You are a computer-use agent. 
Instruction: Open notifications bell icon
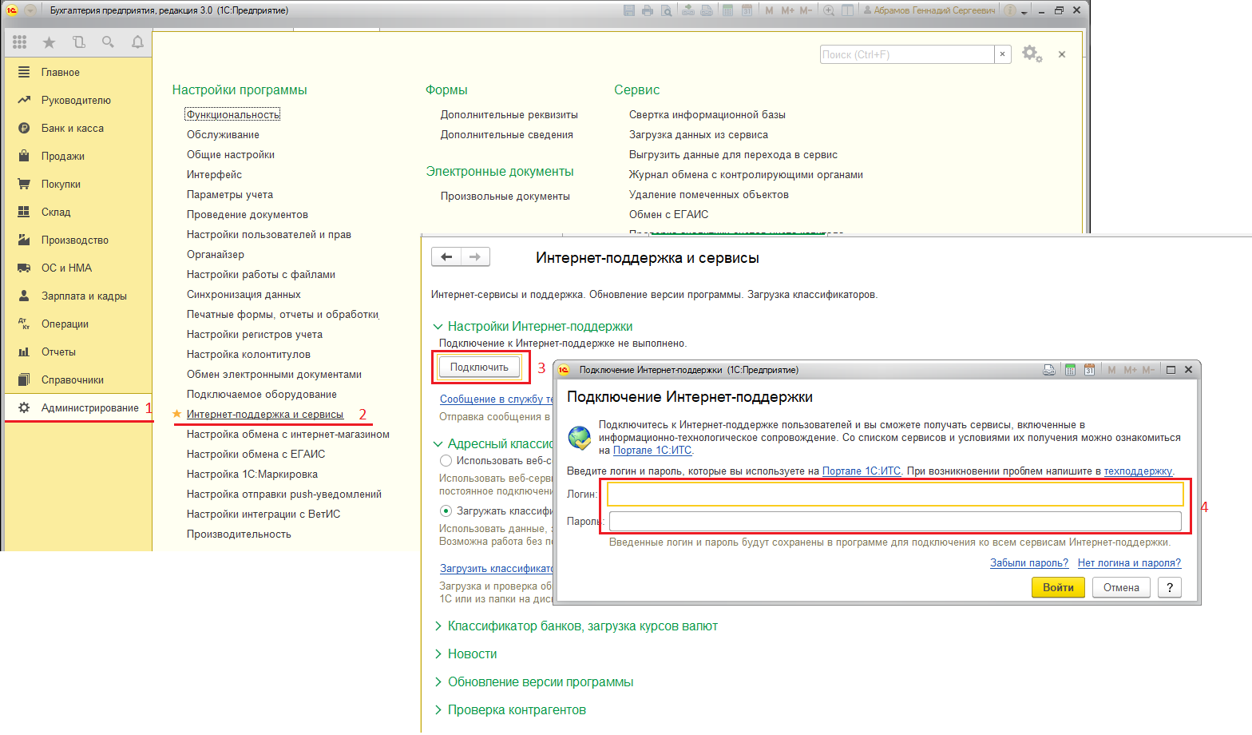pyautogui.click(x=137, y=42)
